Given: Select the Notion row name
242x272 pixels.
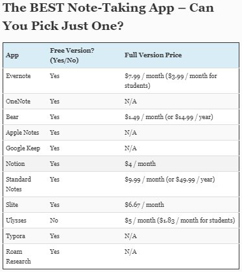Looking at the screenshot, I should coord(16,164).
